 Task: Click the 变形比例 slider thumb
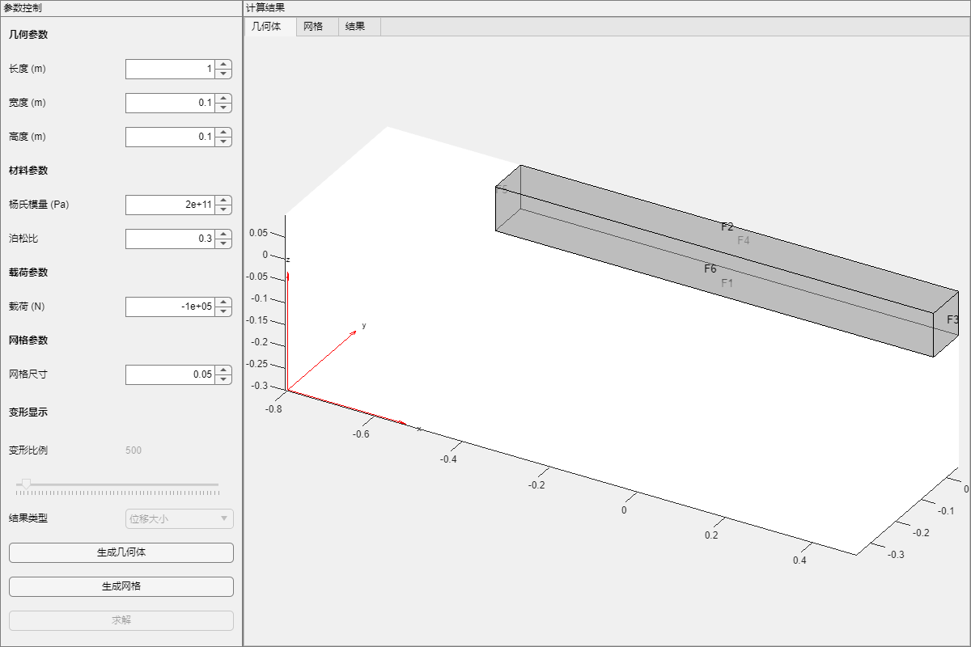coord(26,484)
